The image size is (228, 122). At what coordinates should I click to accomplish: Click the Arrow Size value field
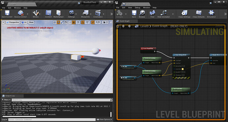pyautogui.click(x=183, y=66)
